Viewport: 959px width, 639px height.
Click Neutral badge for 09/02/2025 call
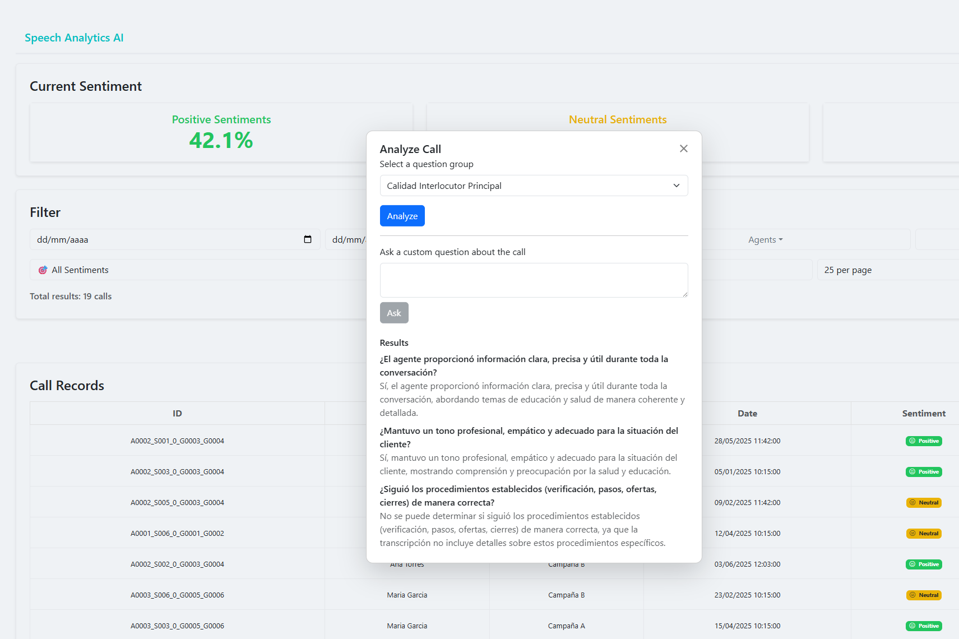click(x=924, y=503)
